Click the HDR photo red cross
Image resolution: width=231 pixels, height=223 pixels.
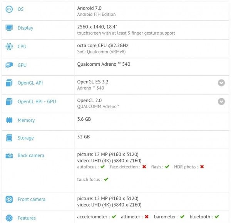click(x=202, y=167)
